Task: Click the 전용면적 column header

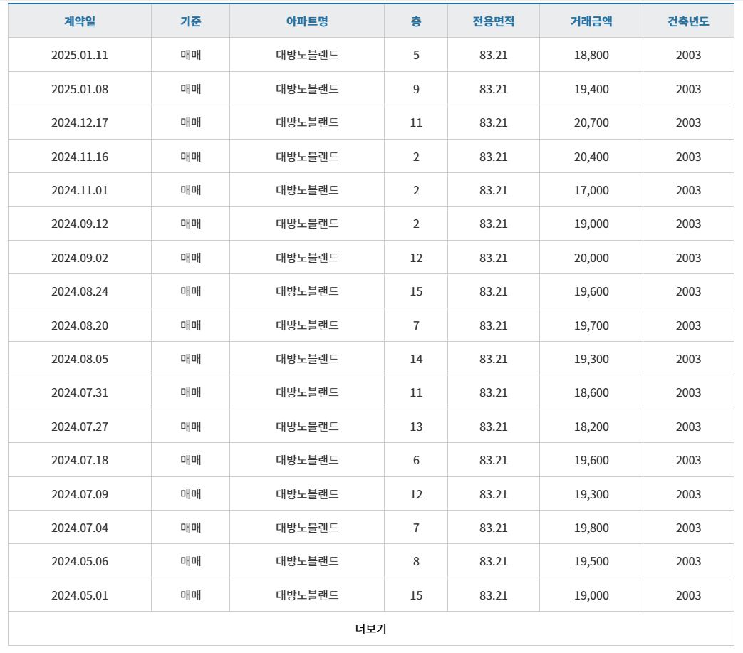Action: [x=493, y=21]
